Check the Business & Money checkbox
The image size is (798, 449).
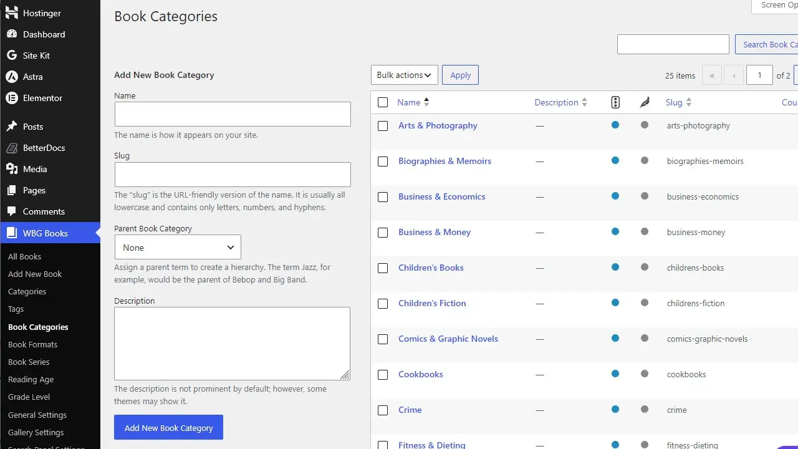(383, 233)
